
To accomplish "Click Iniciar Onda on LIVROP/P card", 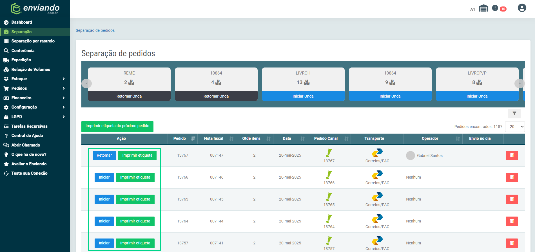I will point(477,96).
